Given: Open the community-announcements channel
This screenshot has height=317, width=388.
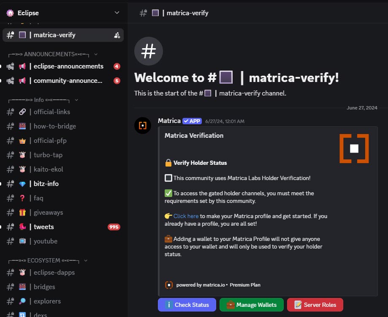Looking at the screenshot, I should (x=63, y=81).
